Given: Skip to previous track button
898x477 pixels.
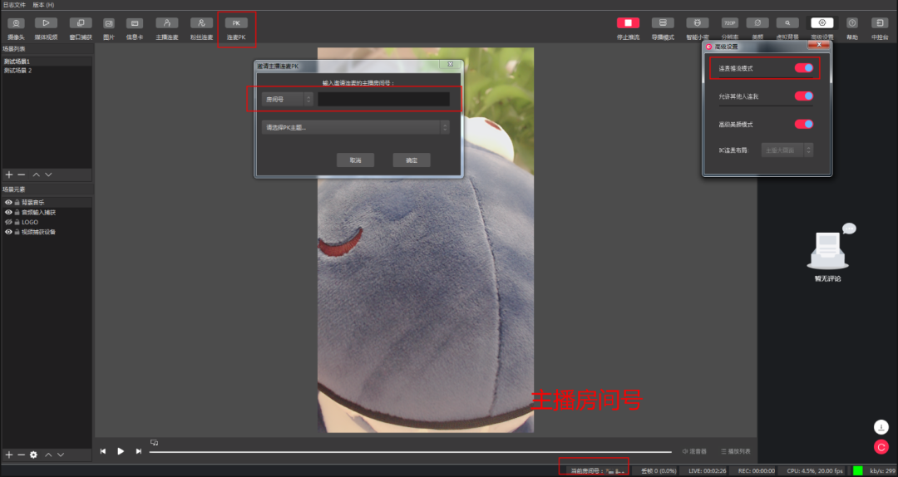Looking at the screenshot, I should point(103,451).
